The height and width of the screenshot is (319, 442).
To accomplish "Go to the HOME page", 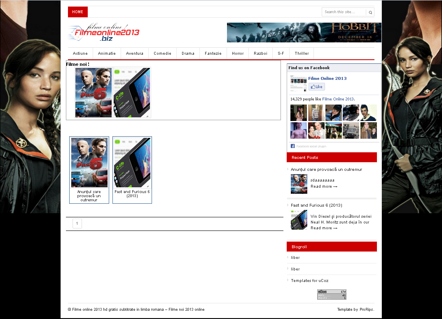I will point(77,12).
